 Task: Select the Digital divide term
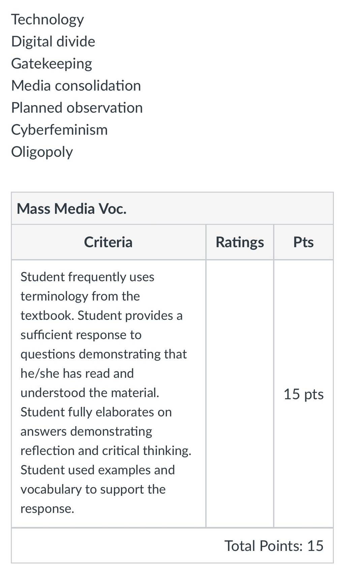53,41
